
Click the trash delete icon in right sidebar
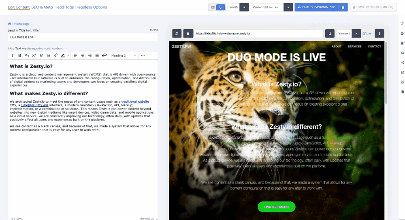tap(403, 92)
